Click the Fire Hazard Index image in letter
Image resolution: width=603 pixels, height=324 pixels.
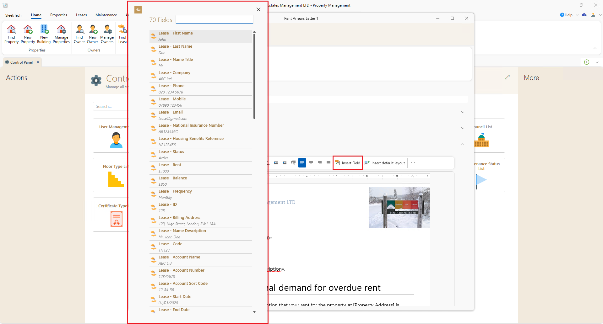pos(400,208)
